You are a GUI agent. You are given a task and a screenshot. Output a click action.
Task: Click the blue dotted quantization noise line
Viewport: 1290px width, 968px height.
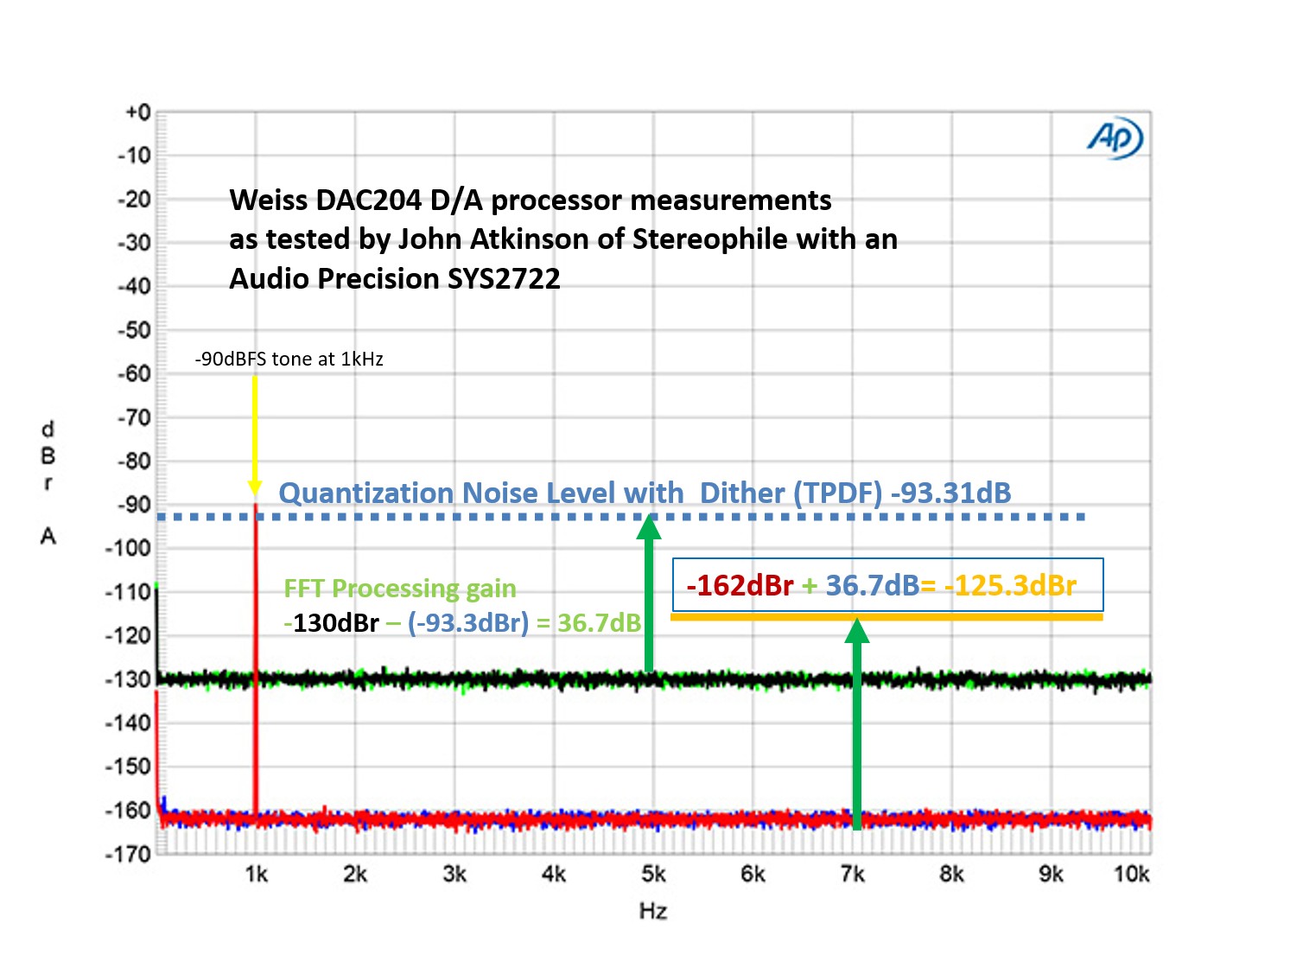click(x=778, y=517)
